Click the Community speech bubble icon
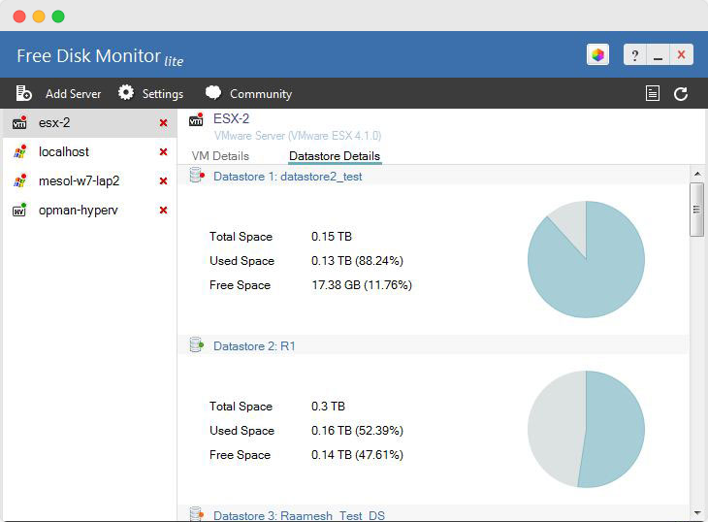 pos(213,92)
